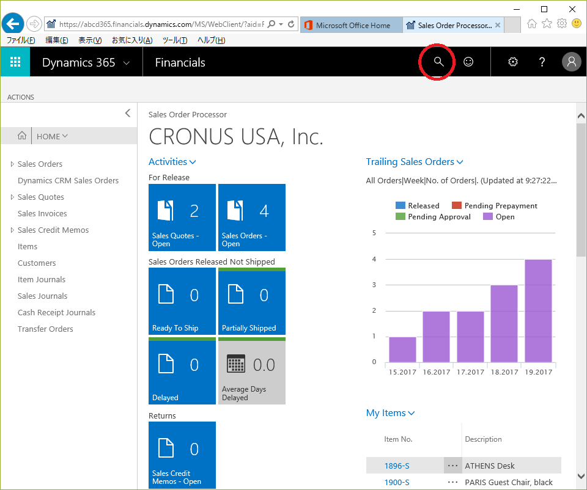This screenshot has height=490, width=587.
Task: Open the settings gear in header
Action: 513,62
